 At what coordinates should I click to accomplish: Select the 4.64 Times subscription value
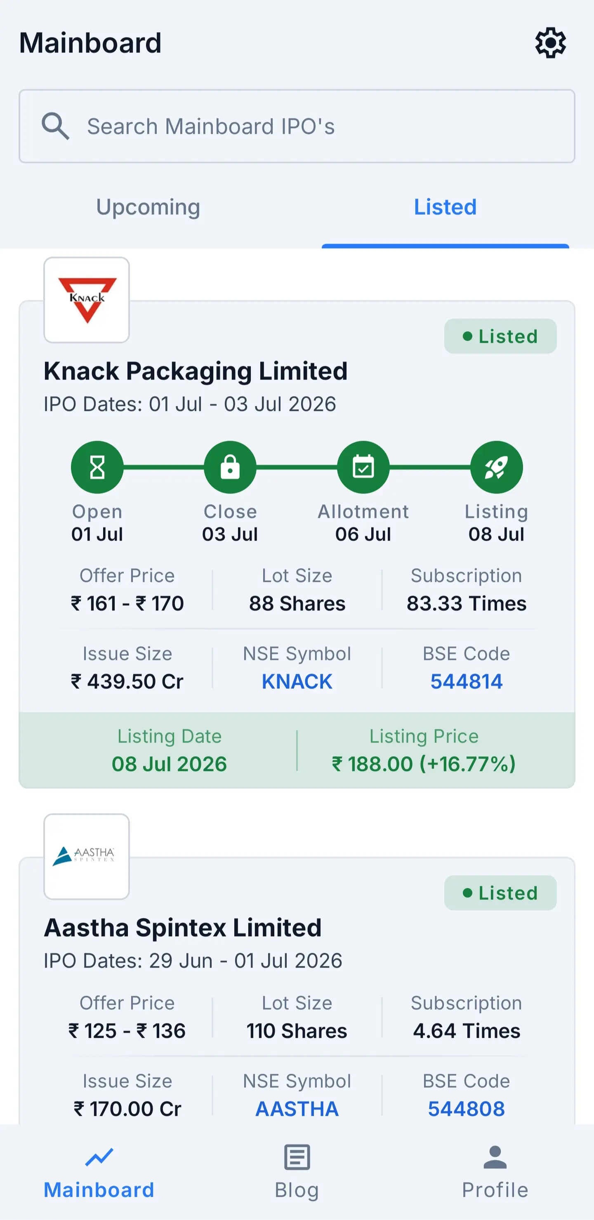466,1030
